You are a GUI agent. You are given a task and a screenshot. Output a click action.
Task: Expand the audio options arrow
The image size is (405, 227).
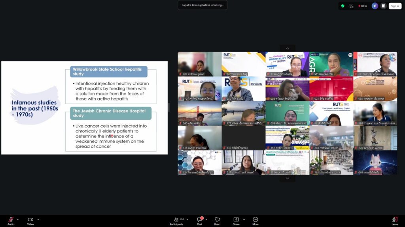17,220
